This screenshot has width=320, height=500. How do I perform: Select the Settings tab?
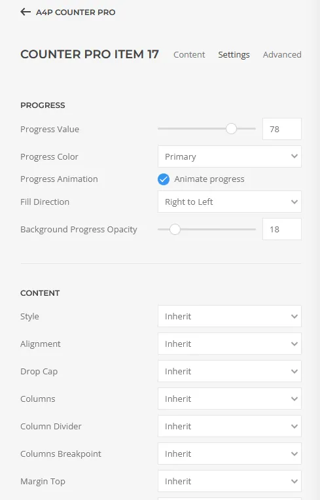234,54
